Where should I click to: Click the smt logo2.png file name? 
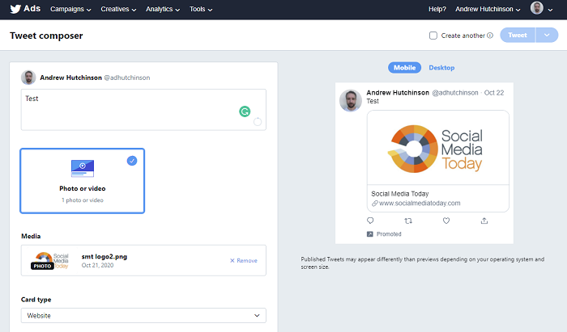[x=104, y=257]
